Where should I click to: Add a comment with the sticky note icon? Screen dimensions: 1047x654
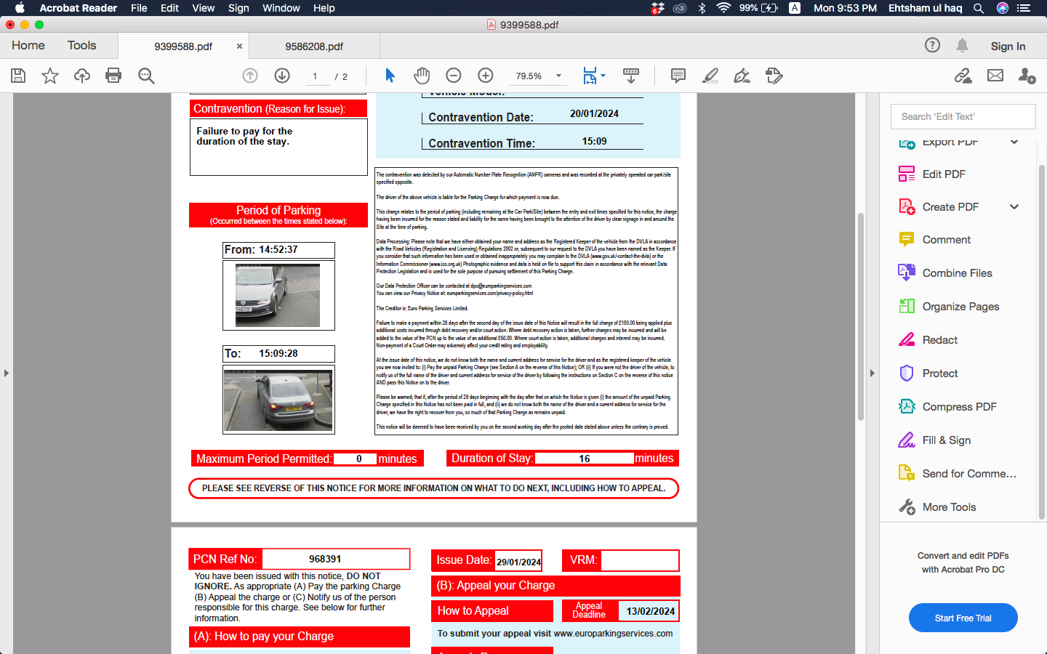click(x=678, y=76)
